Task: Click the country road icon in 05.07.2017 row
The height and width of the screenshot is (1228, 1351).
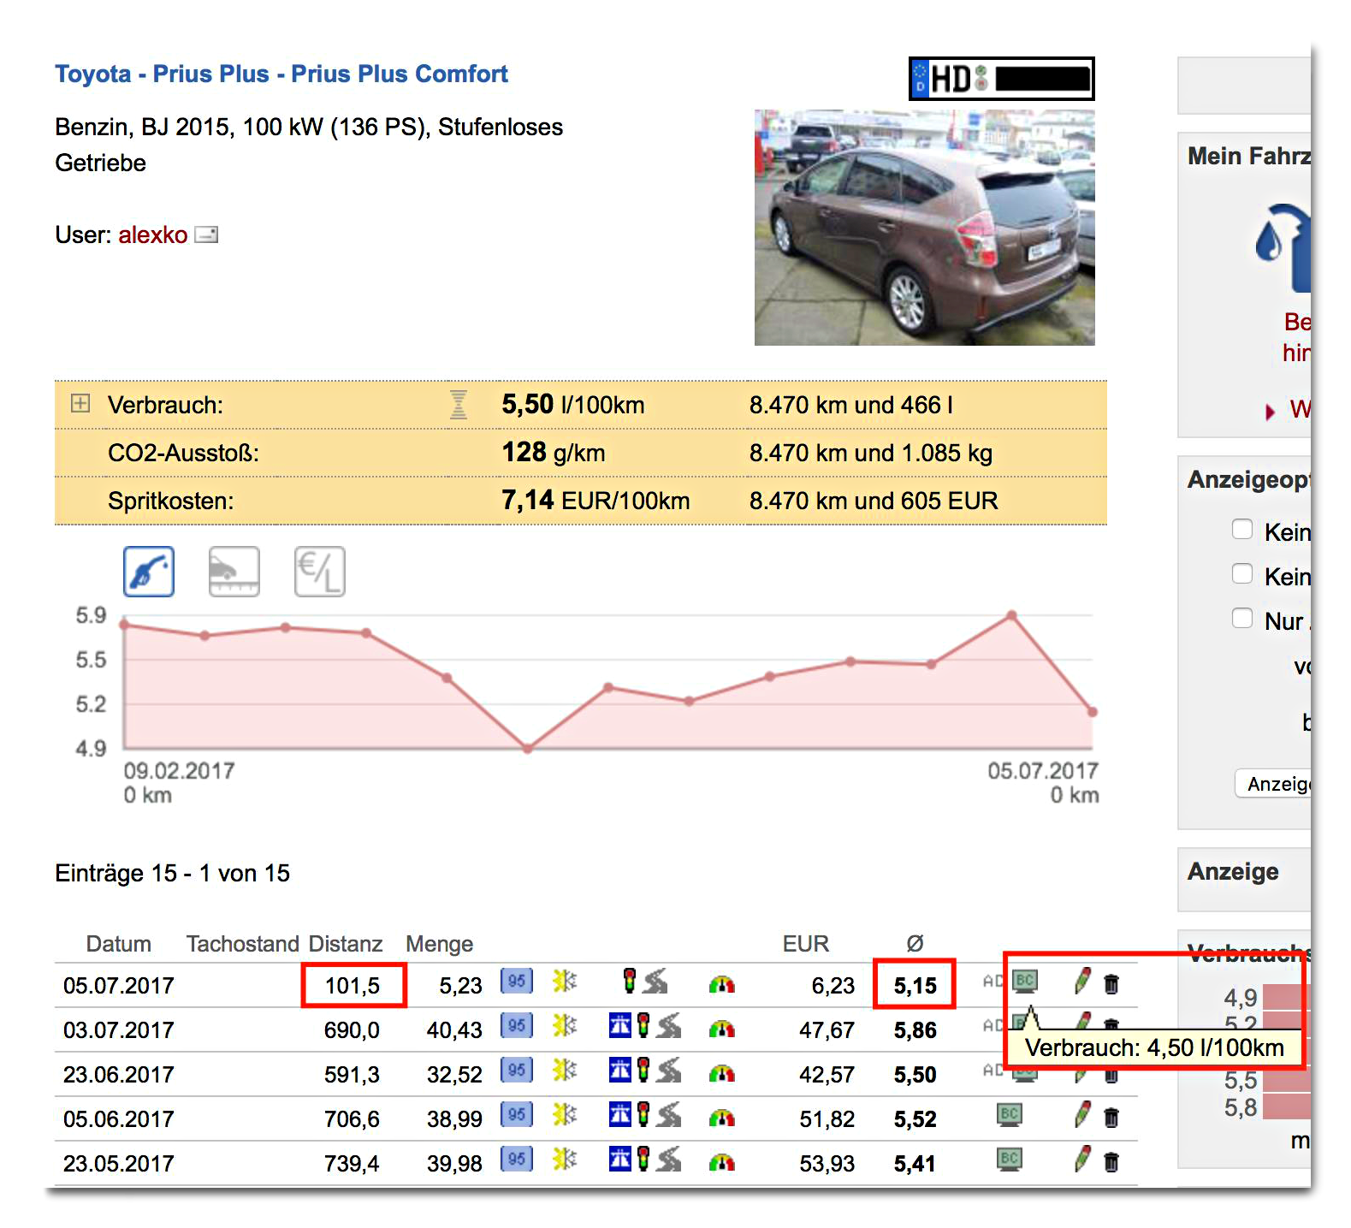Action: coord(655,982)
